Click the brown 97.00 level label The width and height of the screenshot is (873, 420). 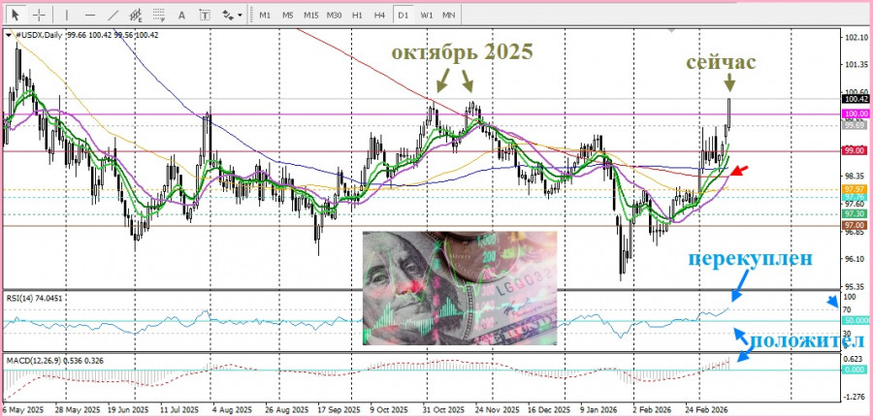[856, 224]
